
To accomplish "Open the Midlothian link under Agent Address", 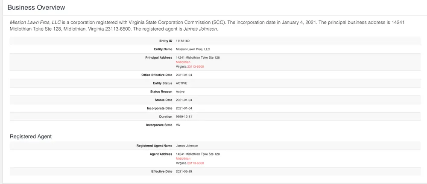I will coord(183,158).
